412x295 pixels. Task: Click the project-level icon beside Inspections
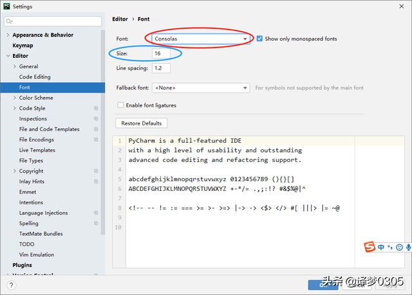pos(96,119)
